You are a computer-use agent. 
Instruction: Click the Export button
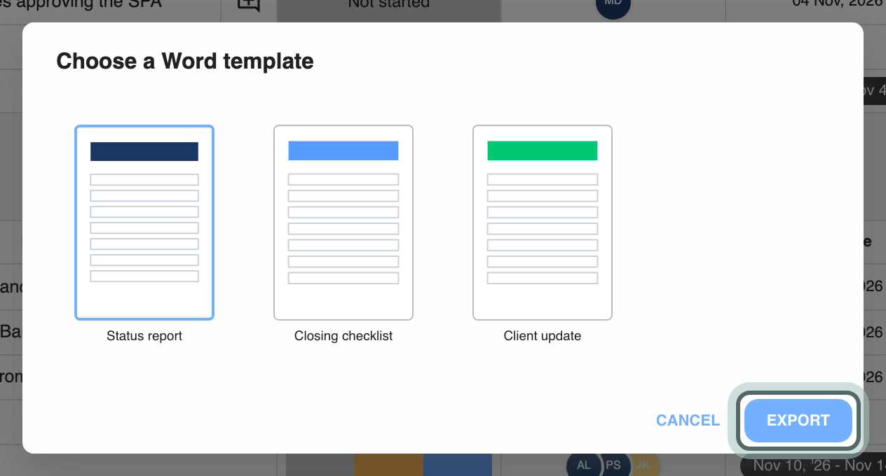[798, 420]
